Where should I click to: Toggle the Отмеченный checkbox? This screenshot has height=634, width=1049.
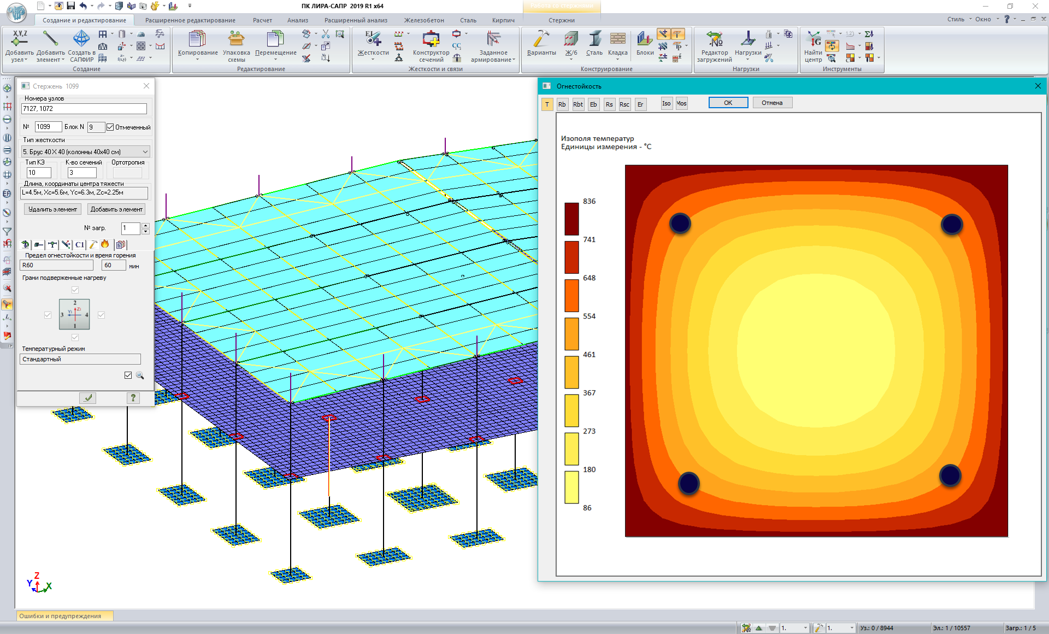[x=110, y=127]
